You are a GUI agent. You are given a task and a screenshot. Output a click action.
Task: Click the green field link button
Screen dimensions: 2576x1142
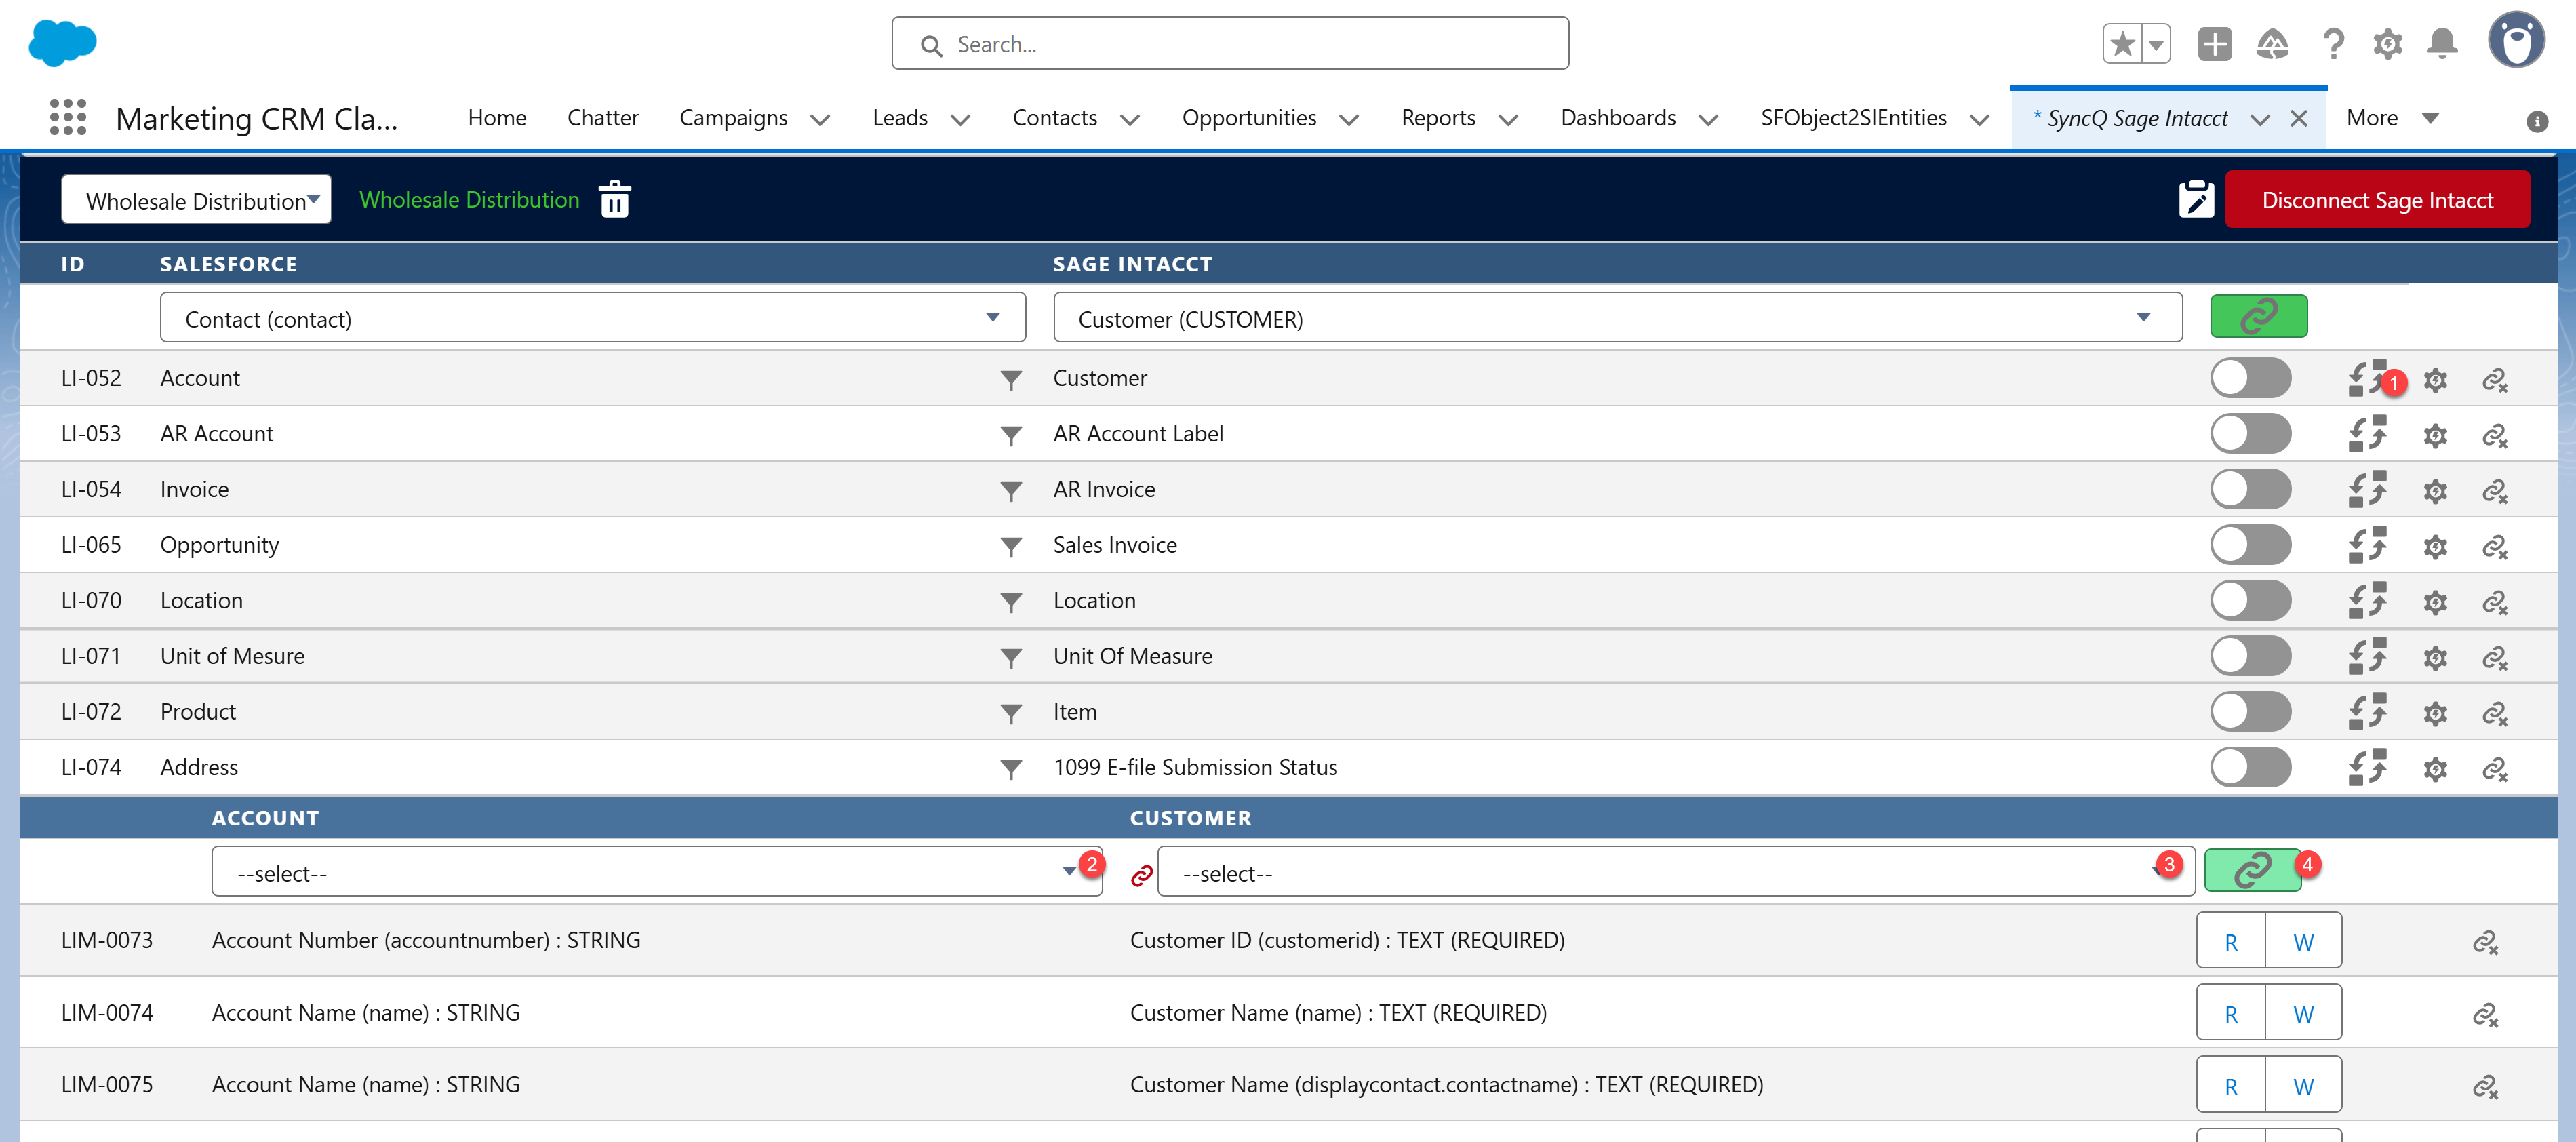[2252, 869]
